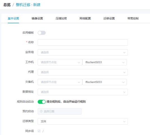Click the chevron arrow in 迁移类型 dropdown

coord(124,122)
